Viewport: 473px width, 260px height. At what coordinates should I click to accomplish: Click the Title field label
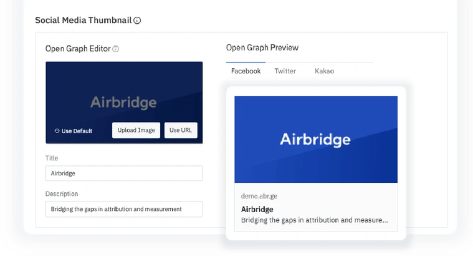52,158
